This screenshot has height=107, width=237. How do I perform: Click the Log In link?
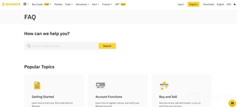click(x=181, y=4)
